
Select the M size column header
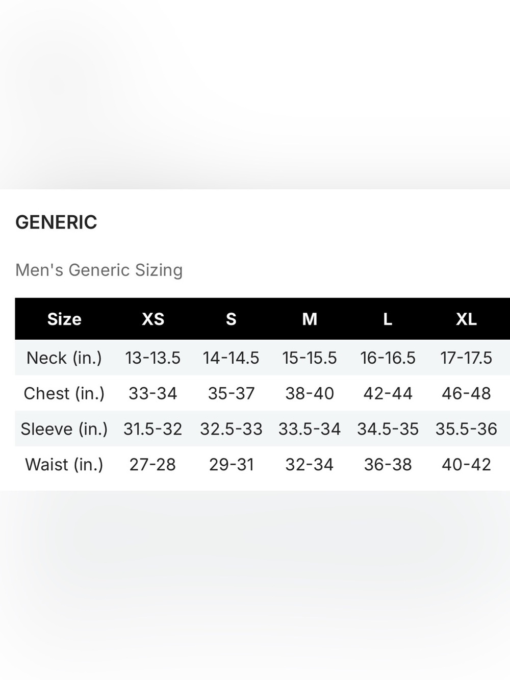[x=310, y=319]
